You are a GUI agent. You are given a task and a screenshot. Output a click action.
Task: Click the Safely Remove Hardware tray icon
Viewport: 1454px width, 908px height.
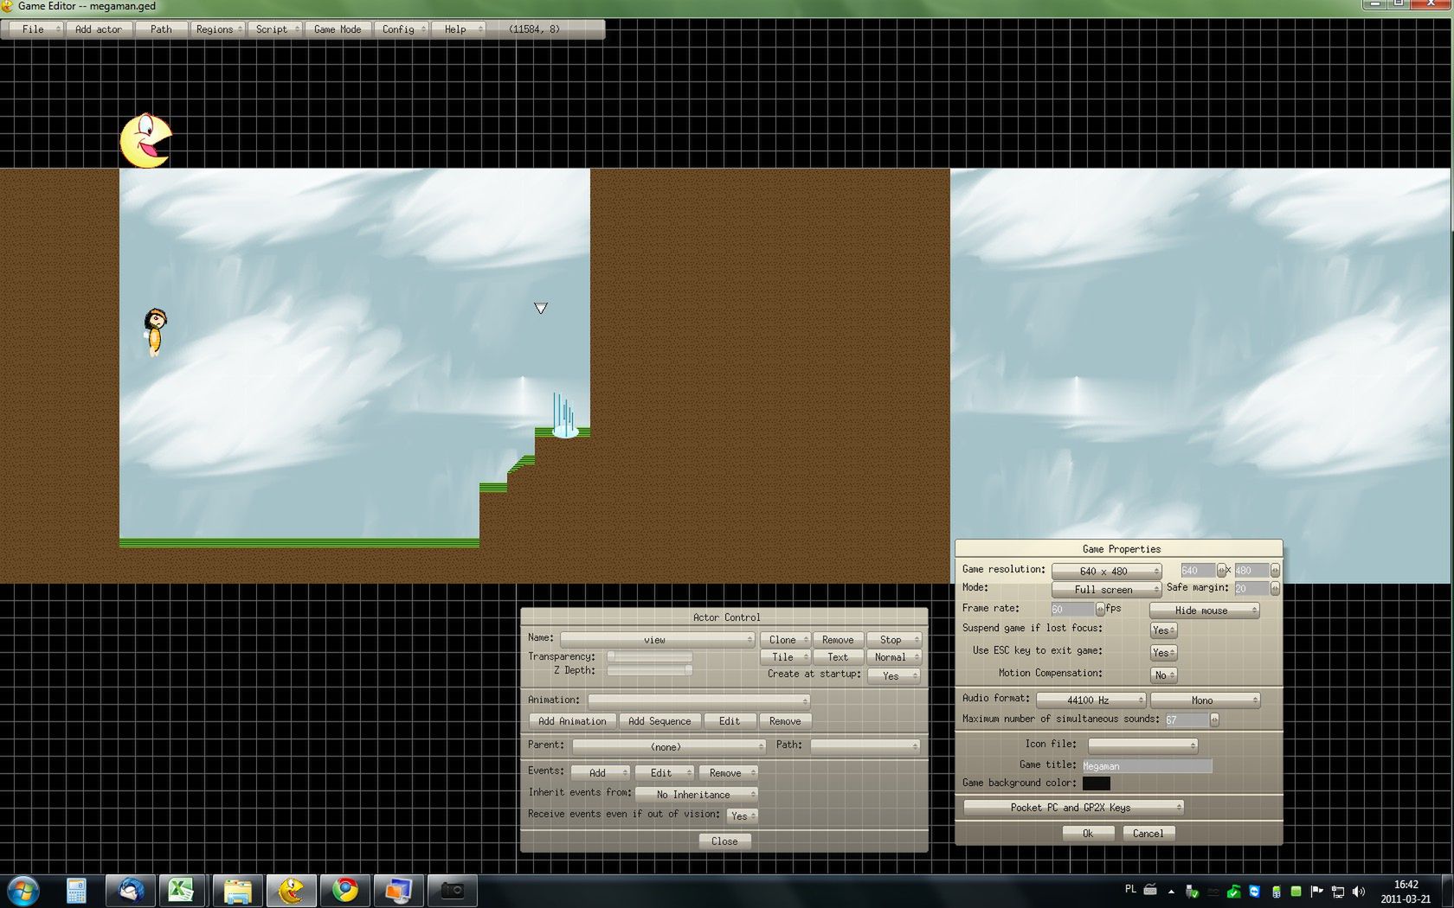tap(1192, 891)
